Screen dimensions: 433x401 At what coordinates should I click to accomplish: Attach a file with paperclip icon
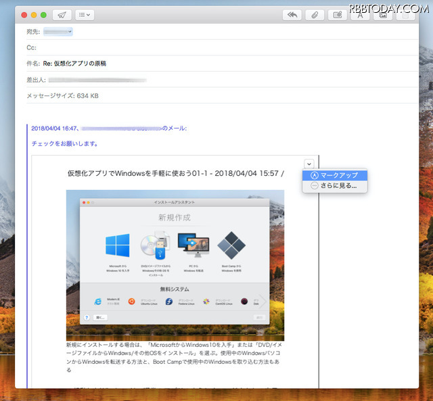point(315,15)
